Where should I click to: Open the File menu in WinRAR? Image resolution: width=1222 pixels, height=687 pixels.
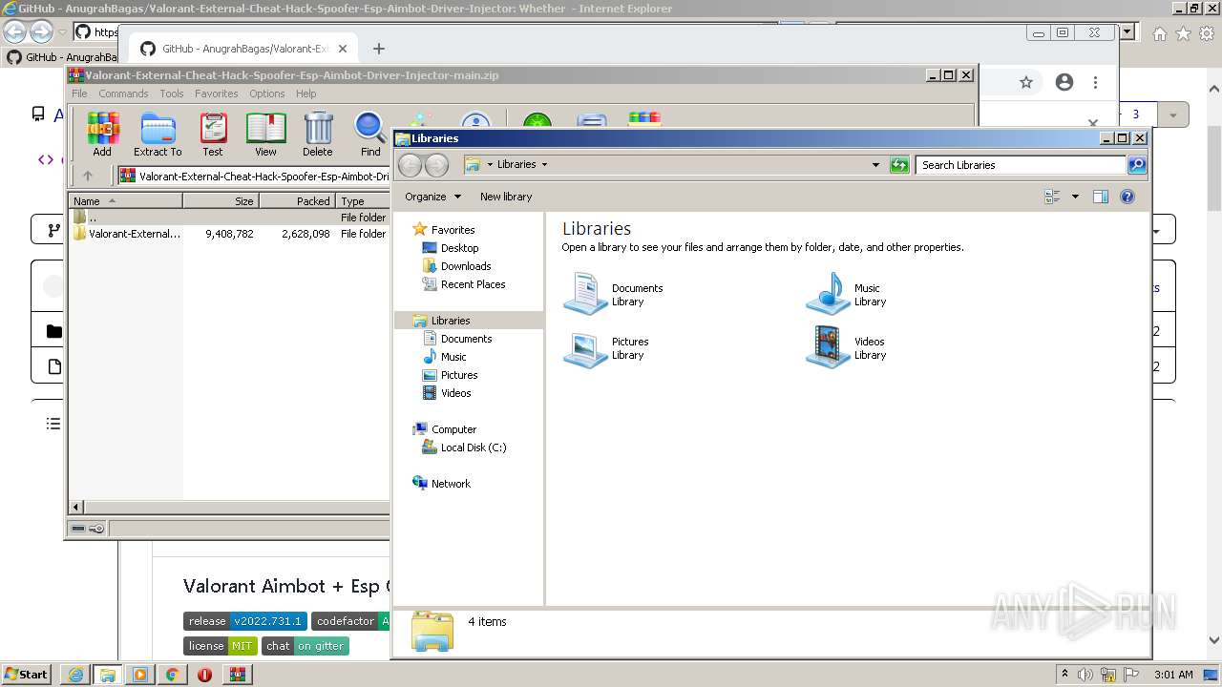tap(79, 94)
